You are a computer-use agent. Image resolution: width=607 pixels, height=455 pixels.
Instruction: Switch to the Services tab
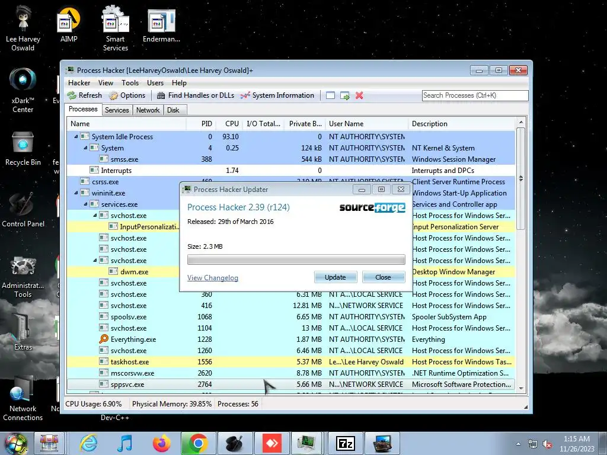click(x=117, y=110)
